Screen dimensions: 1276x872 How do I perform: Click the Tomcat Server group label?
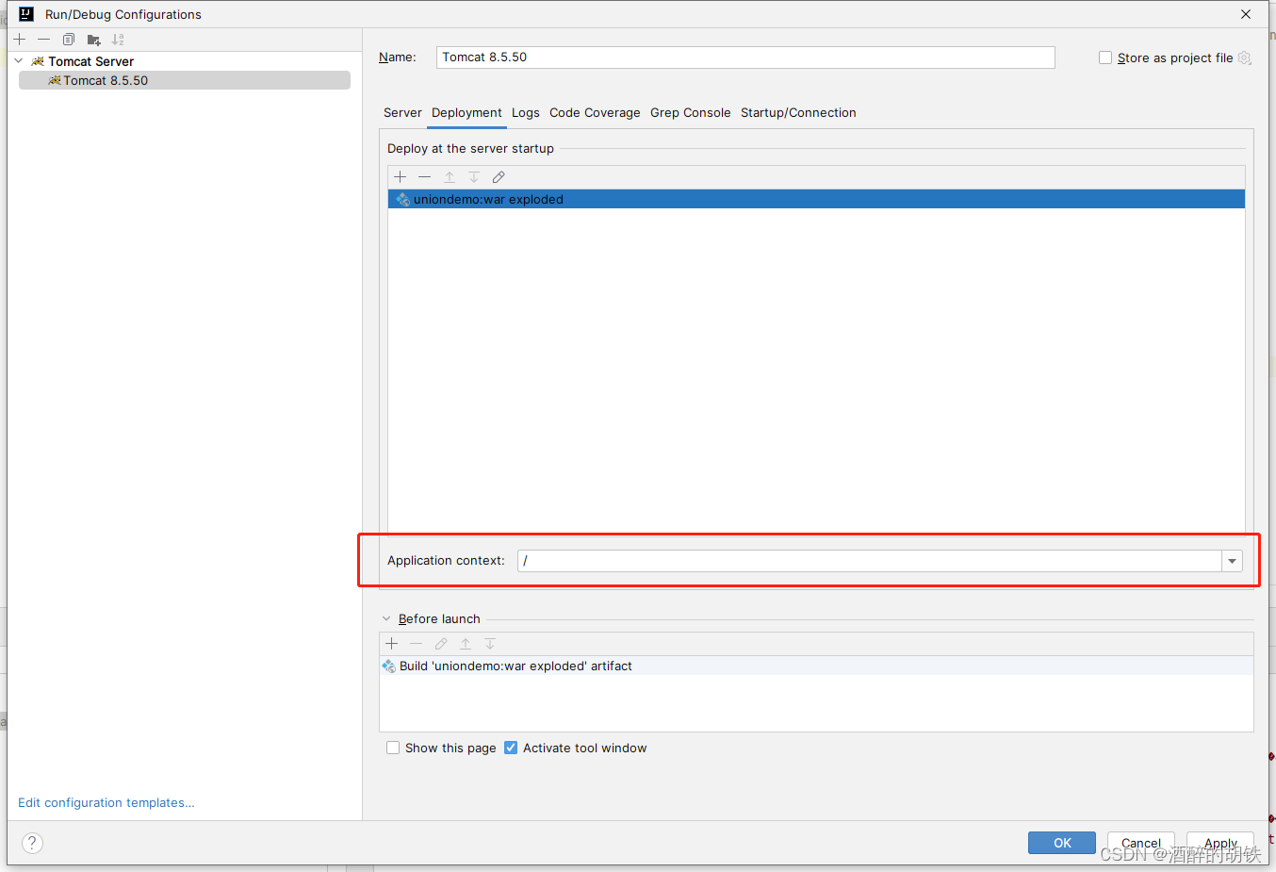[91, 61]
